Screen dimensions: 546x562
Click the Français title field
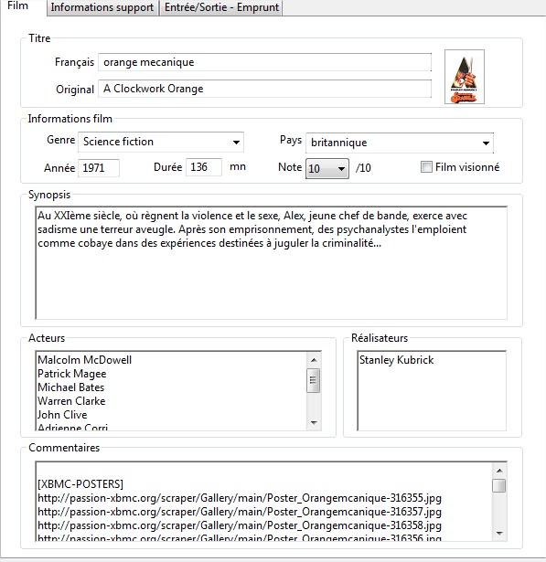coord(264,62)
